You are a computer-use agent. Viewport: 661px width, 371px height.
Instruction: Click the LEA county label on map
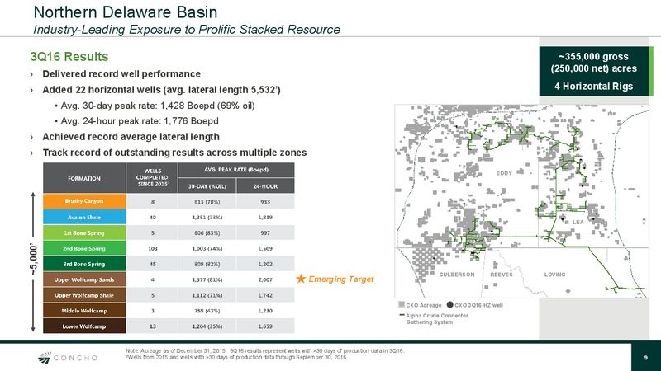[x=578, y=222]
